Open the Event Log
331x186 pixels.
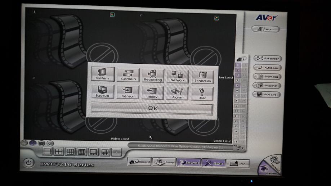[x=267, y=77]
